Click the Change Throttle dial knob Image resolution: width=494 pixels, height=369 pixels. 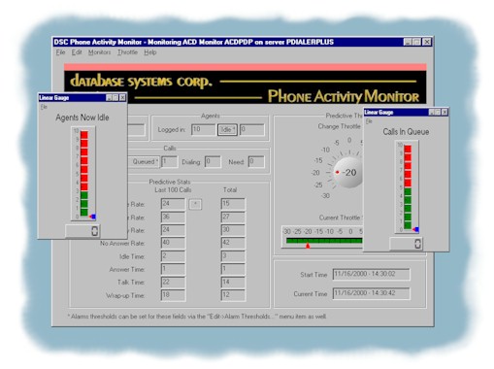click(x=348, y=173)
